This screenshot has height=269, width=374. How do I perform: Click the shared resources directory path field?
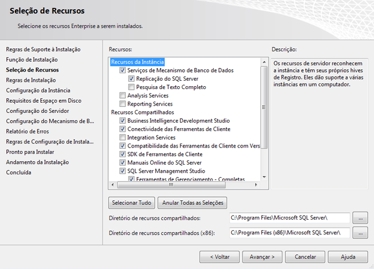[290, 218]
